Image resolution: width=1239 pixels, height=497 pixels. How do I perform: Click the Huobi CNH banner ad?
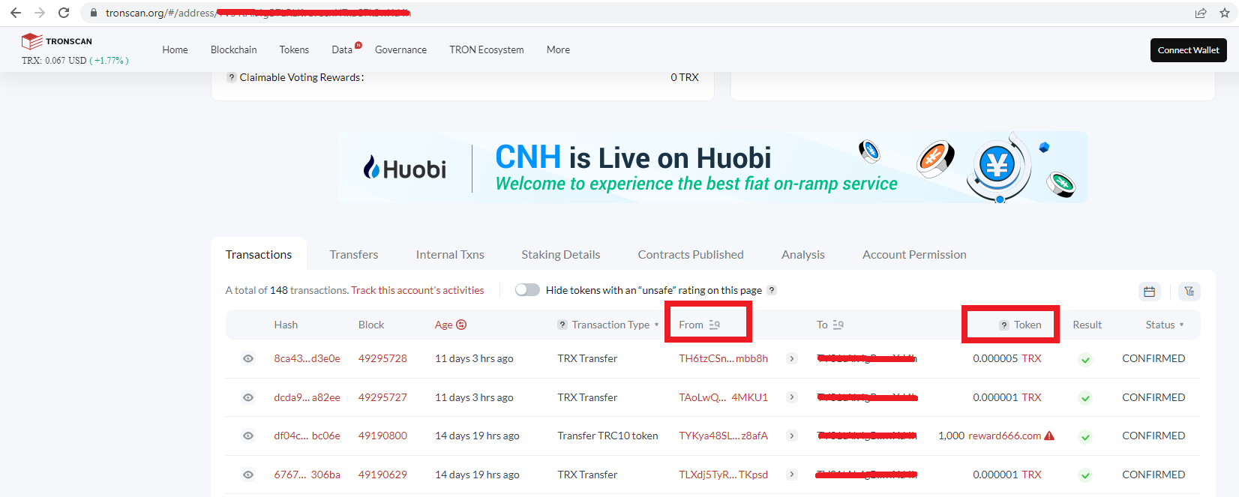click(712, 167)
